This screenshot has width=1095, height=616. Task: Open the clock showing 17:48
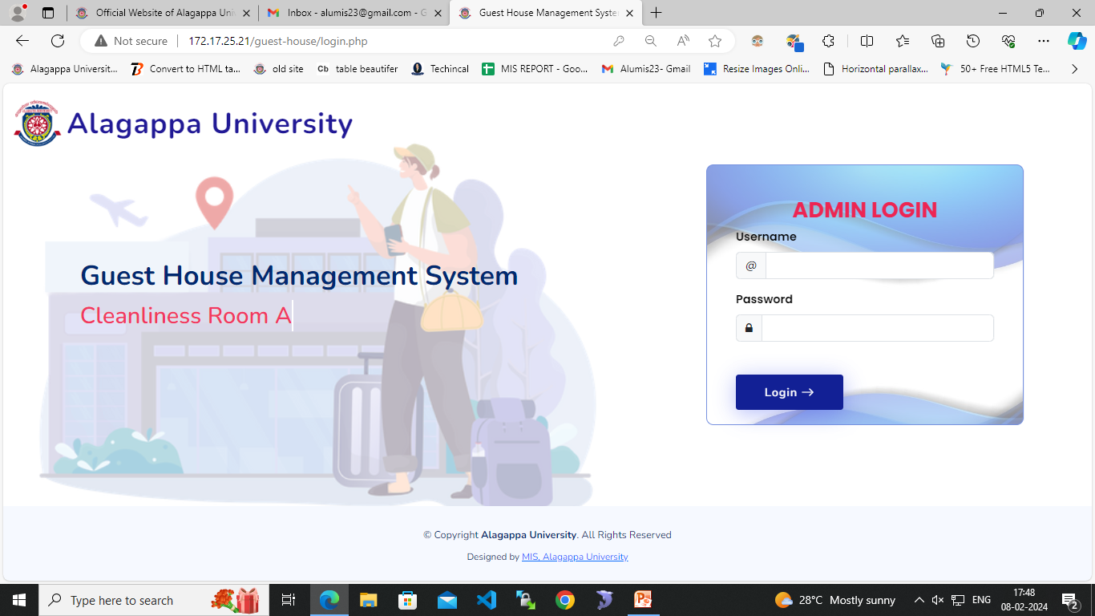tap(1024, 600)
